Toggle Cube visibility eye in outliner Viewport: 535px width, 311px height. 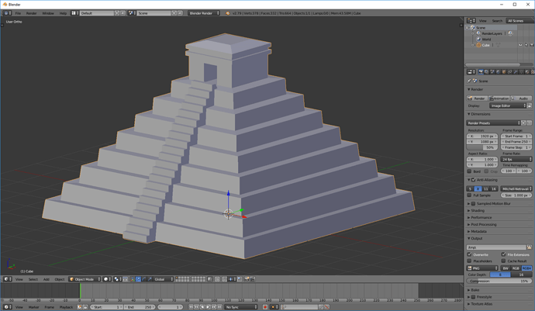click(520, 45)
